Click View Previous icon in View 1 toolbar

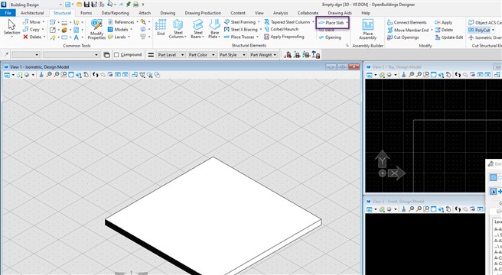click(118, 75)
